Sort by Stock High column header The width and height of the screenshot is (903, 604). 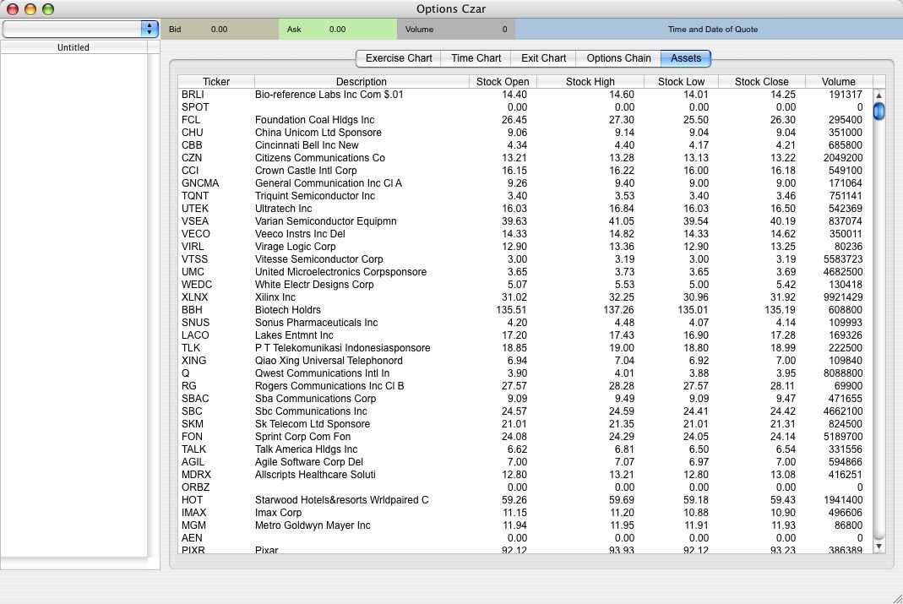click(x=590, y=82)
